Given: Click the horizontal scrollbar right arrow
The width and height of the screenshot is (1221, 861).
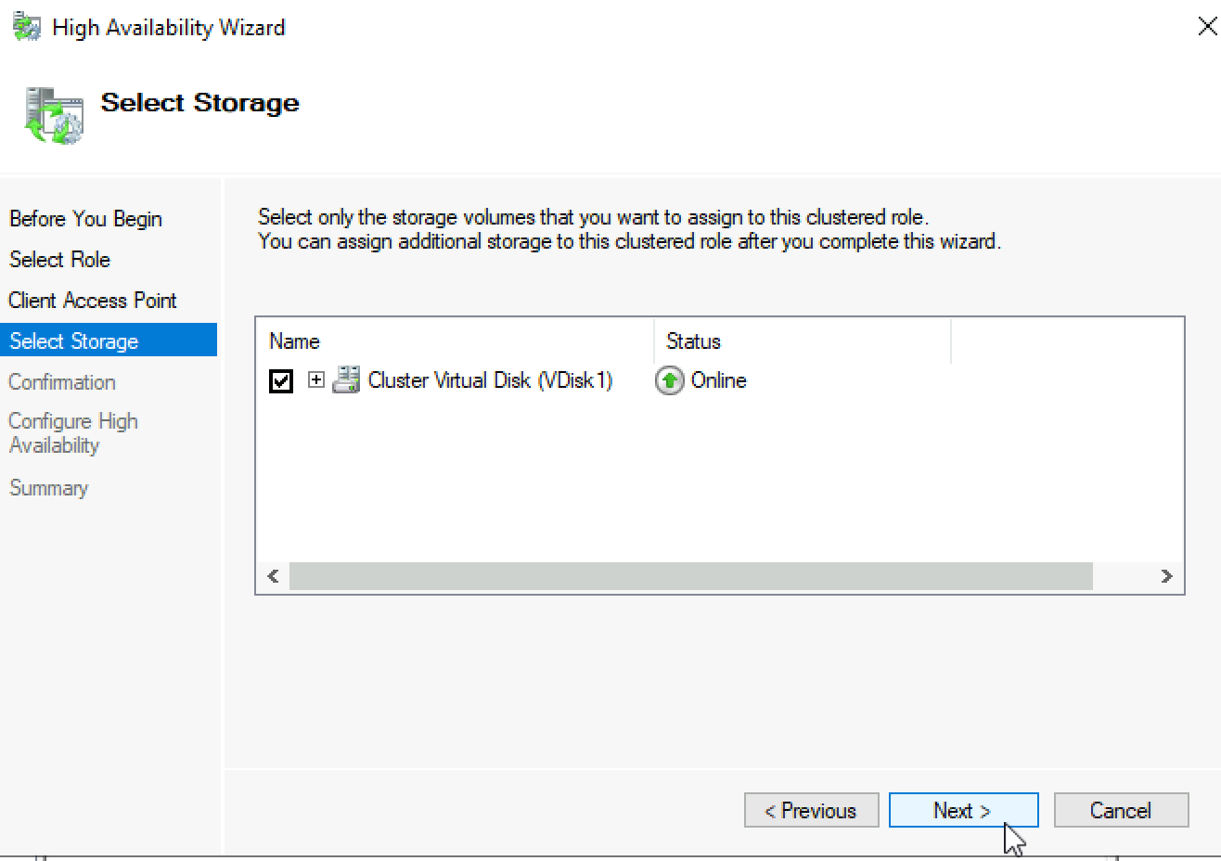Looking at the screenshot, I should (1166, 576).
